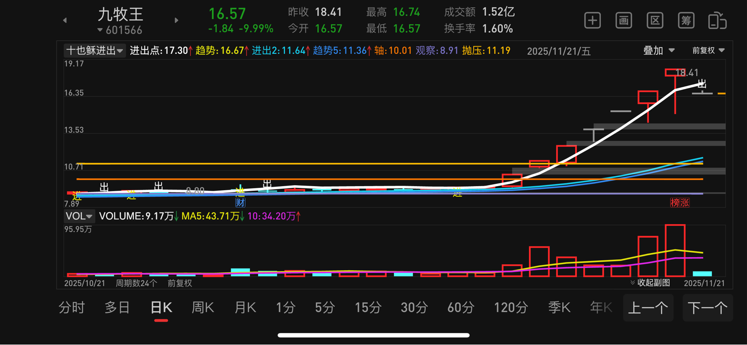Tap the start date 2025/10/21
The height and width of the screenshot is (345, 747).
click(85, 283)
